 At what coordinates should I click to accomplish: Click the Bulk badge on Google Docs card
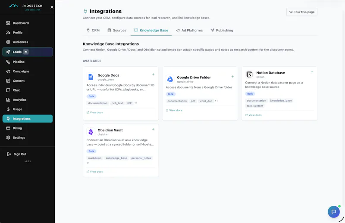[x=91, y=96]
